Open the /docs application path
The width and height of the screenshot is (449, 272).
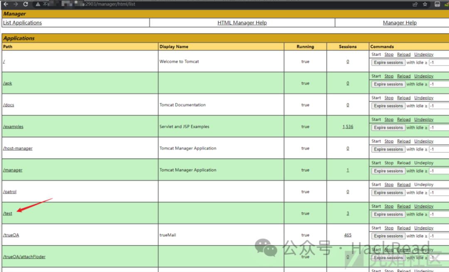click(x=9, y=105)
